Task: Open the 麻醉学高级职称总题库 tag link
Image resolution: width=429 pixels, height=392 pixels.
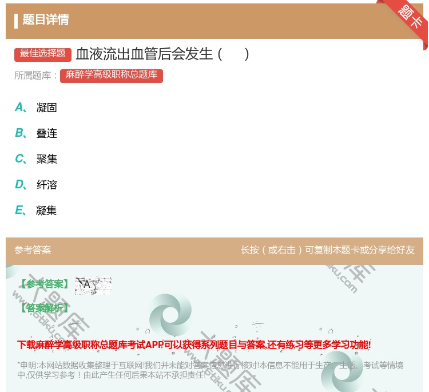Action: click(x=112, y=76)
